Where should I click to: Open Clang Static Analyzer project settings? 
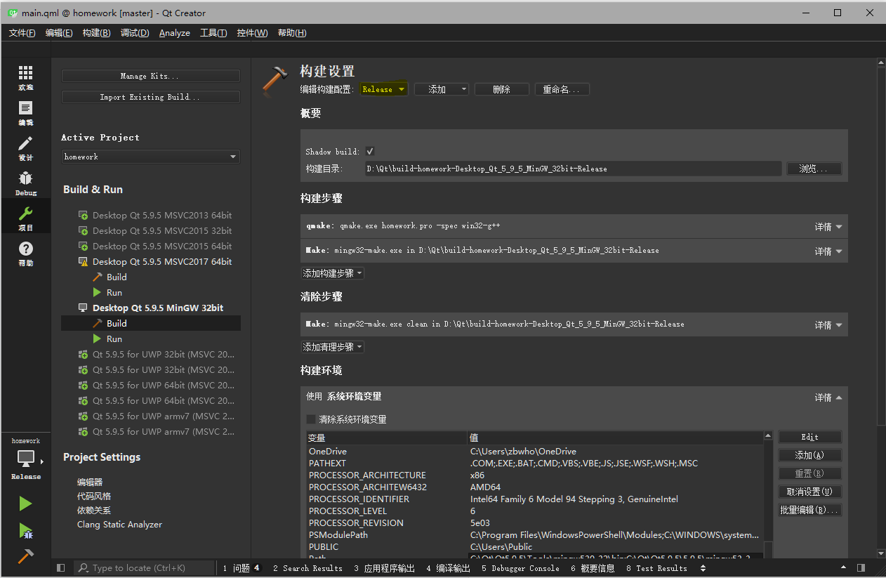point(119,524)
